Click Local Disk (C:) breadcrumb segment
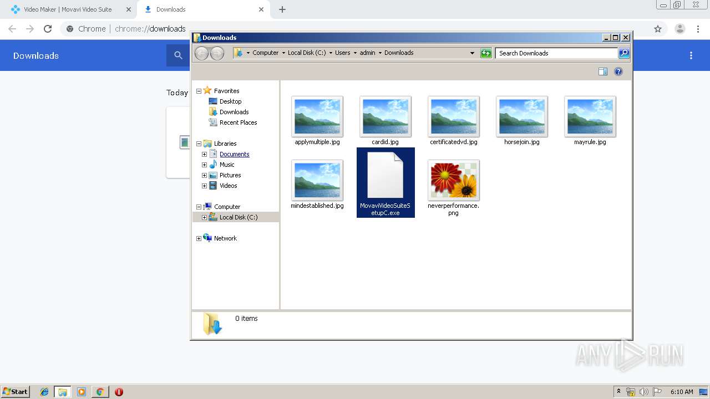Screen dimensions: 710x399 tap(307, 53)
